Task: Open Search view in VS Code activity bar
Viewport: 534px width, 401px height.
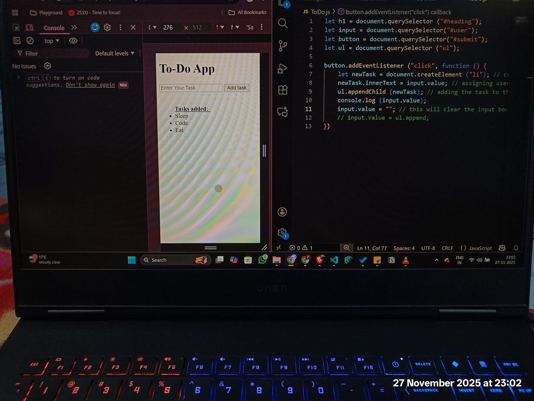Action: pos(283,23)
